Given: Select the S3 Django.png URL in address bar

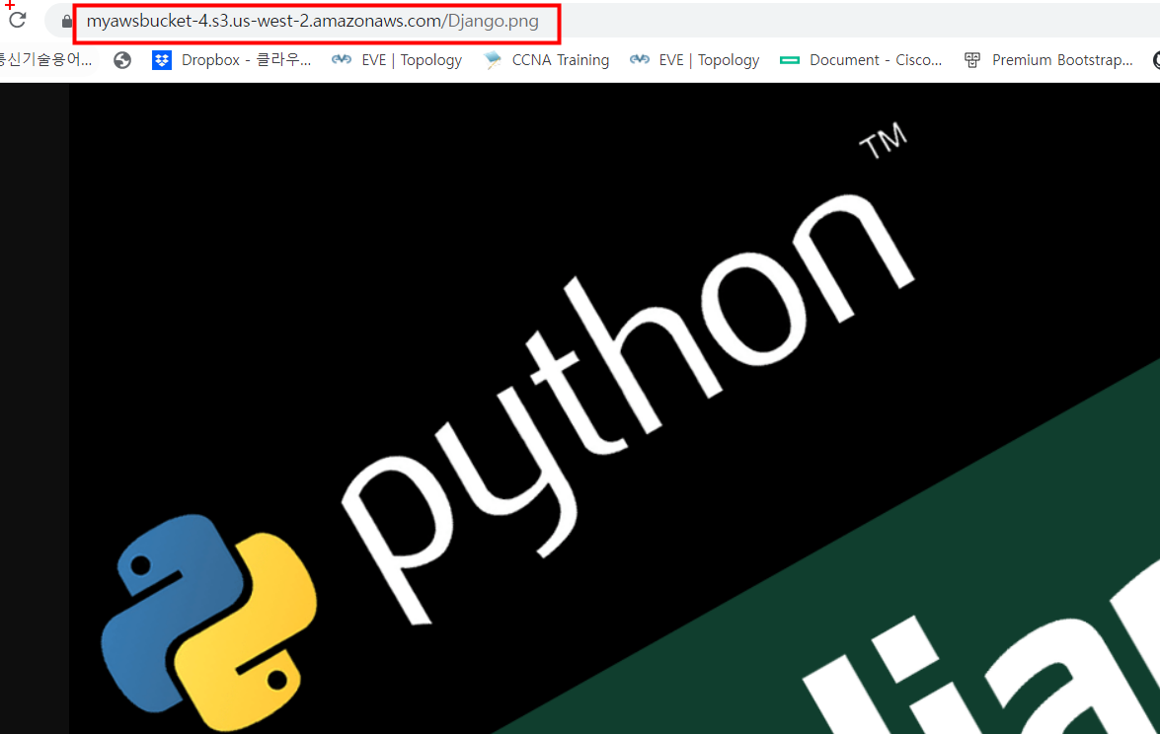Looking at the screenshot, I should pyautogui.click(x=312, y=22).
